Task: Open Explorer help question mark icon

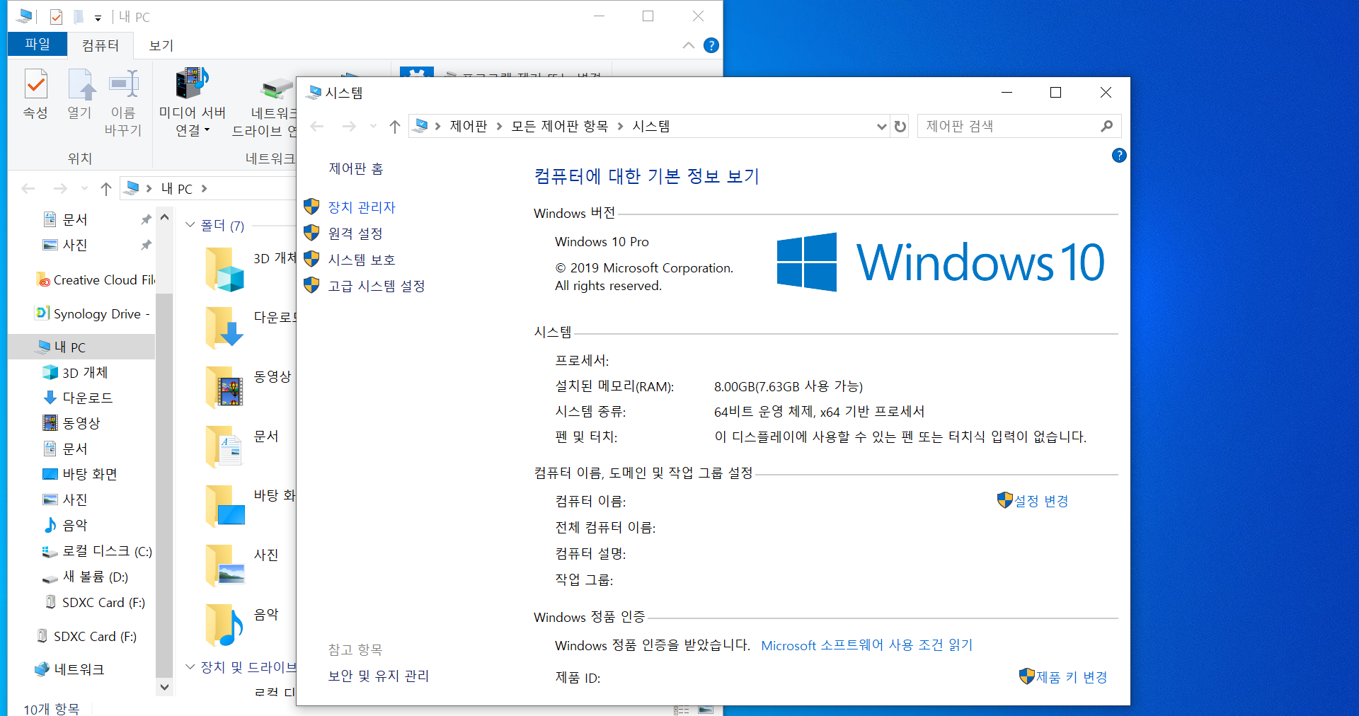Action: coord(711,45)
